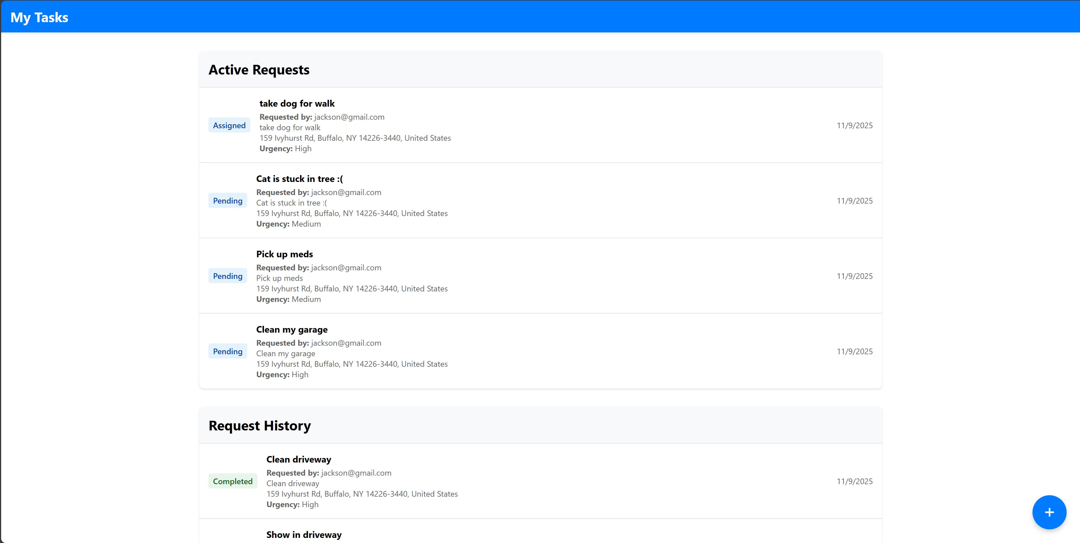Open the 'Show in driveway' history item
Viewport: 1080px width, 543px height.
pyautogui.click(x=303, y=535)
